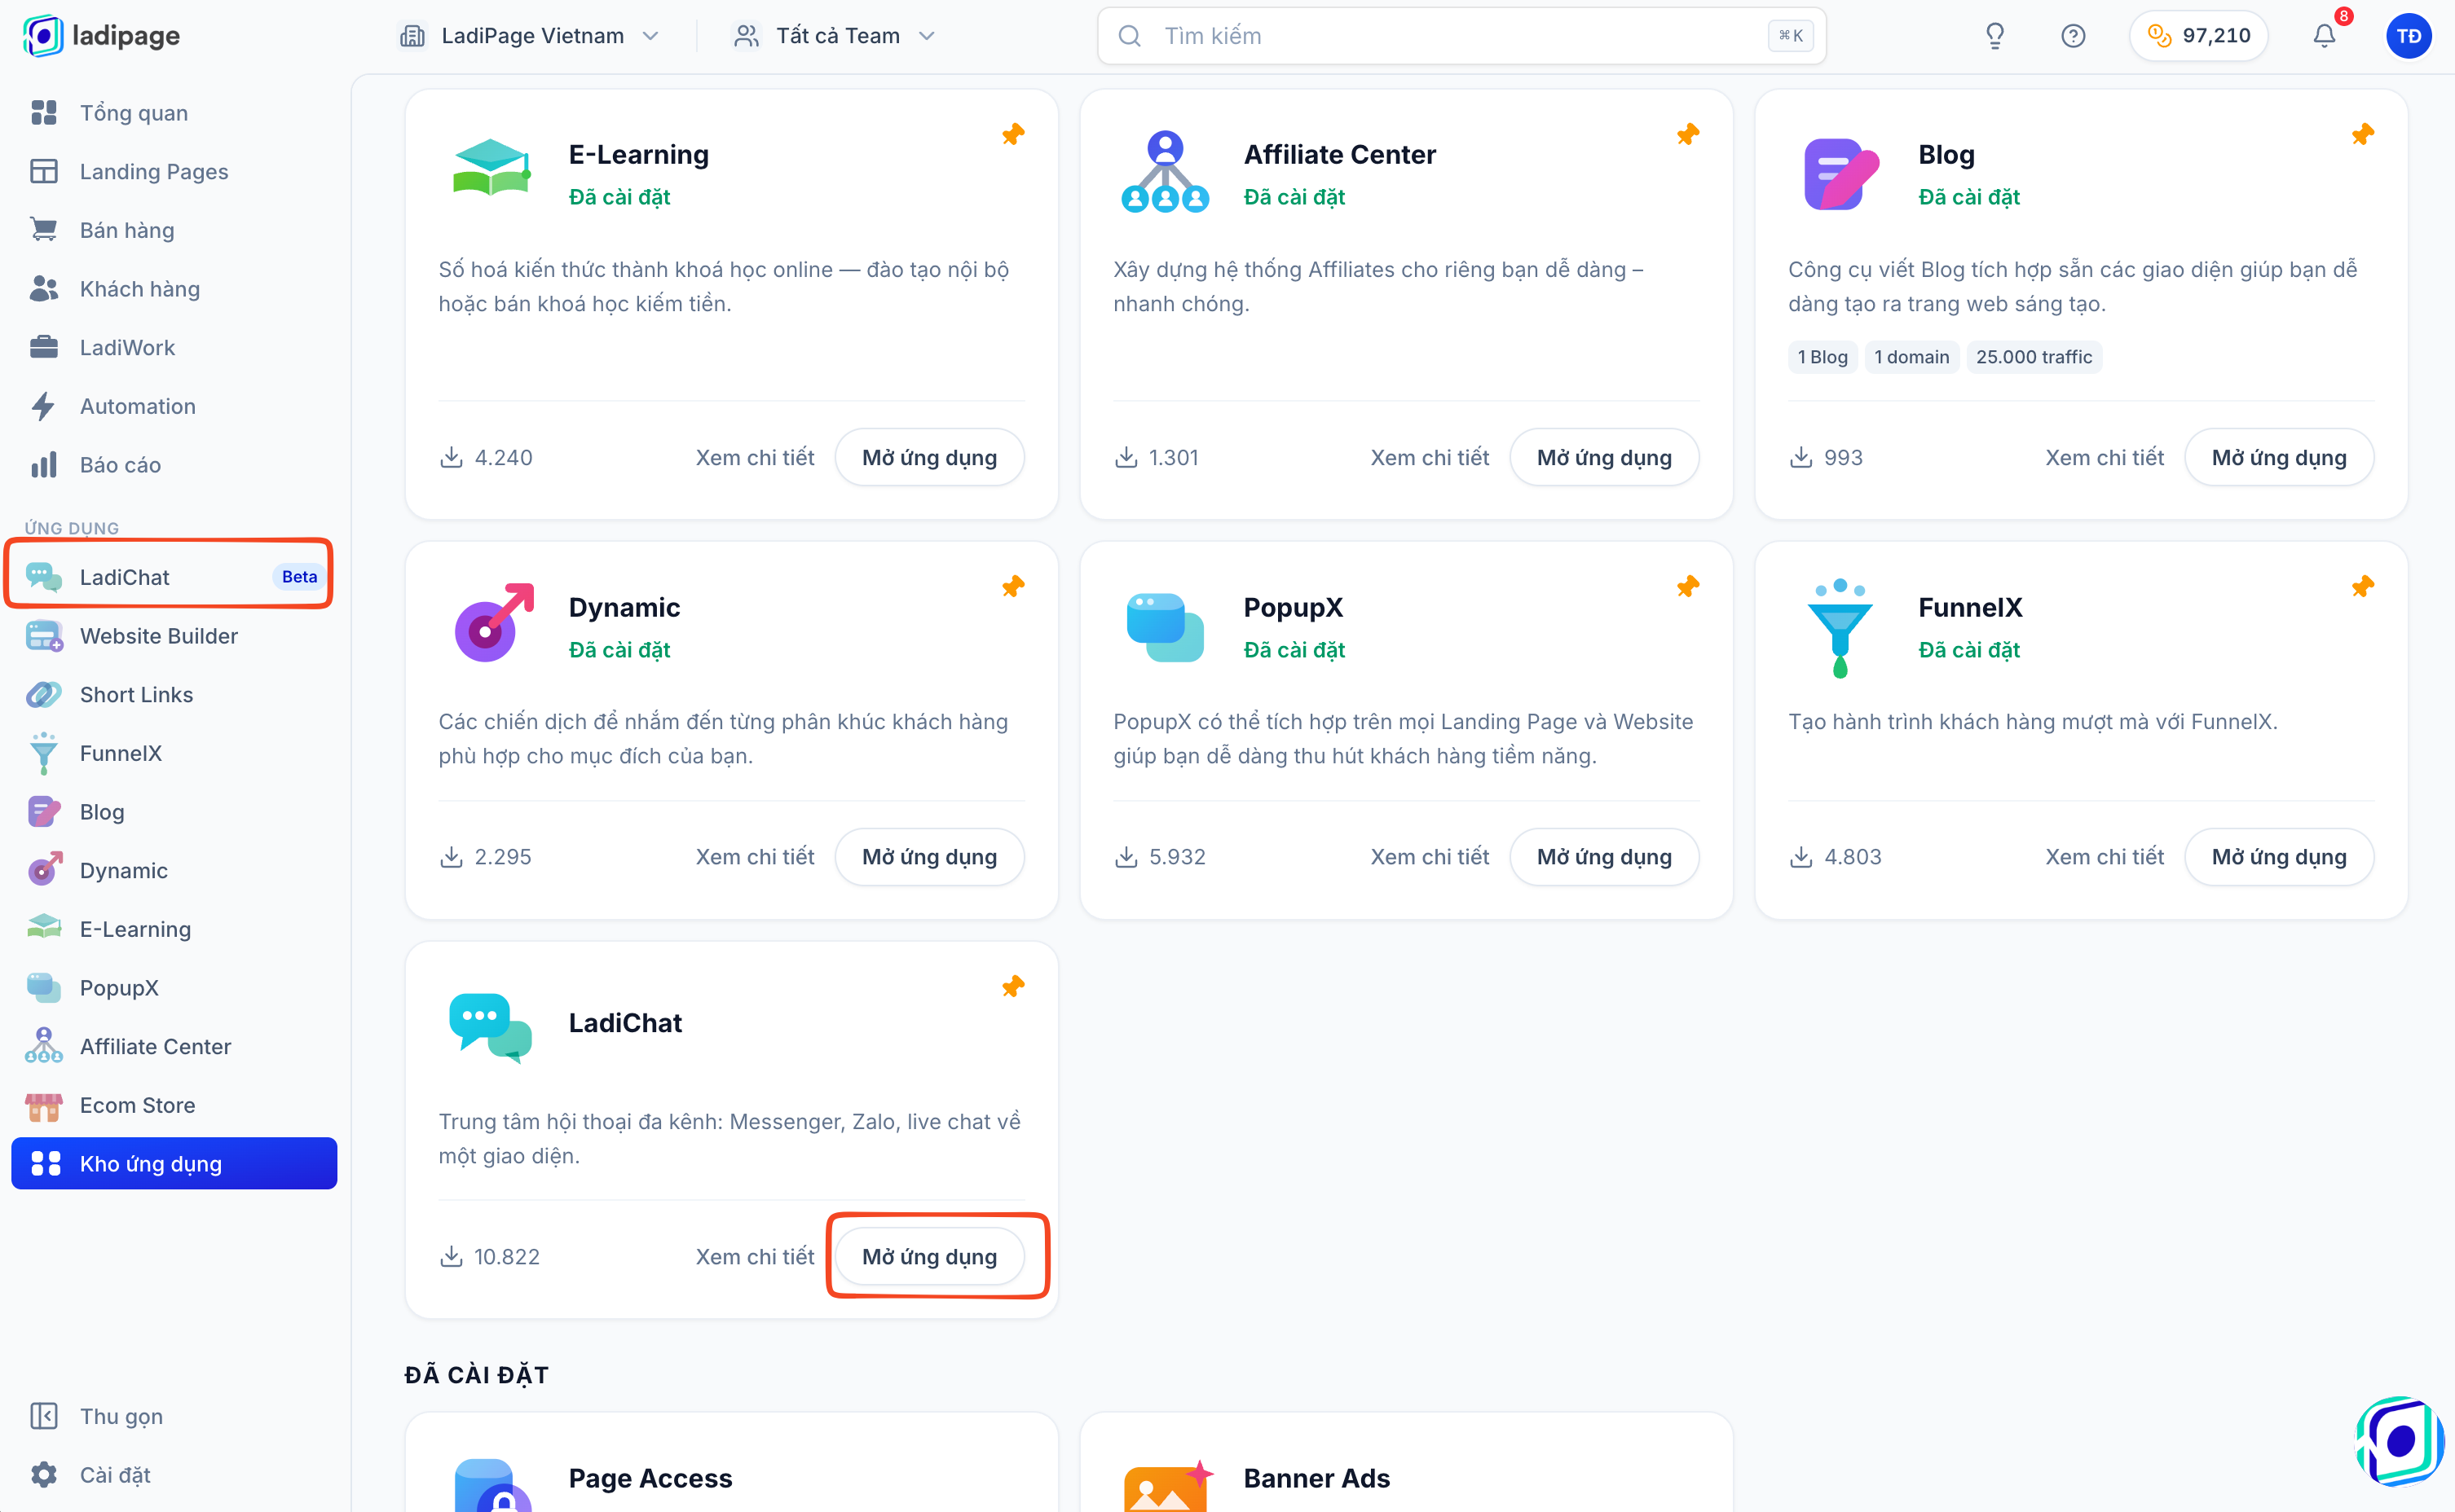Click the Blog app card icon
The width and height of the screenshot is (2455, 1512).
click(1840, 174)
